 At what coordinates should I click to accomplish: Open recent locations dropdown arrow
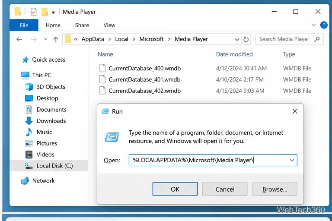click(45, 39)
